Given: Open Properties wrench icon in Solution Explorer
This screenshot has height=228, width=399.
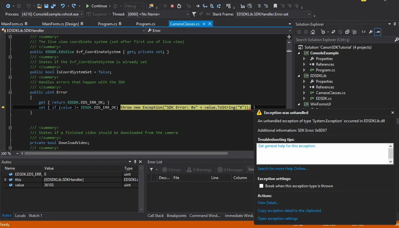Looking at the screenshot, I should coord(371,32).
